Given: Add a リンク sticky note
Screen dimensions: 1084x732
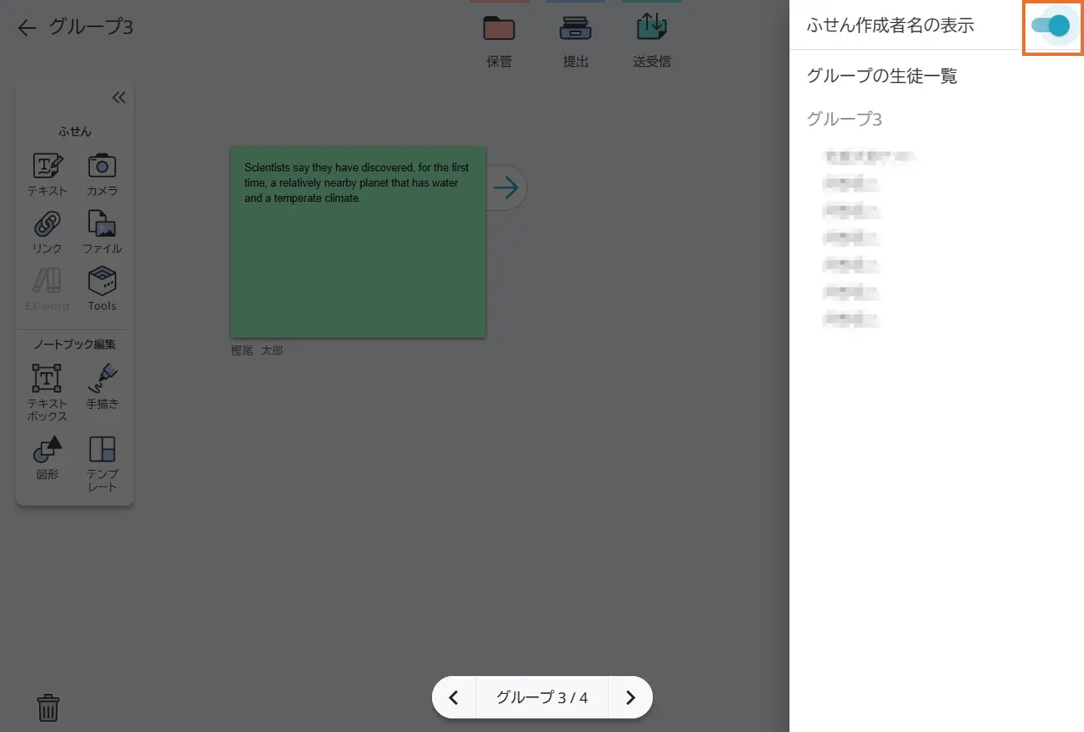Looking at the screenshot, I should (x=48, y=232).
